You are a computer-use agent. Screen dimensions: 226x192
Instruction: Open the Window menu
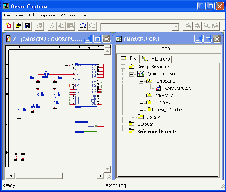click(68, 15)
